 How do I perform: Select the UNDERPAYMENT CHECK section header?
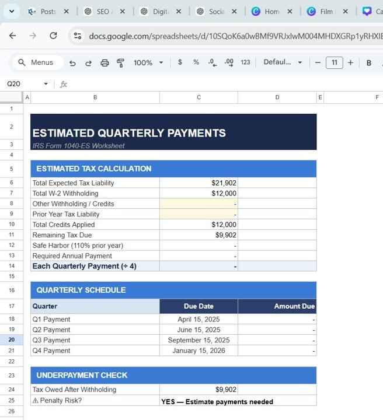pyautogui.click(x=173, y=375)
